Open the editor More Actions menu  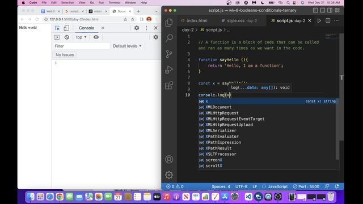[x=336, y=20]
